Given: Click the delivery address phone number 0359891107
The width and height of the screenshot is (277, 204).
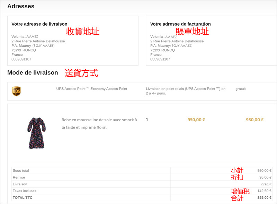Looking at the screenshot, I should pos(21,59).
